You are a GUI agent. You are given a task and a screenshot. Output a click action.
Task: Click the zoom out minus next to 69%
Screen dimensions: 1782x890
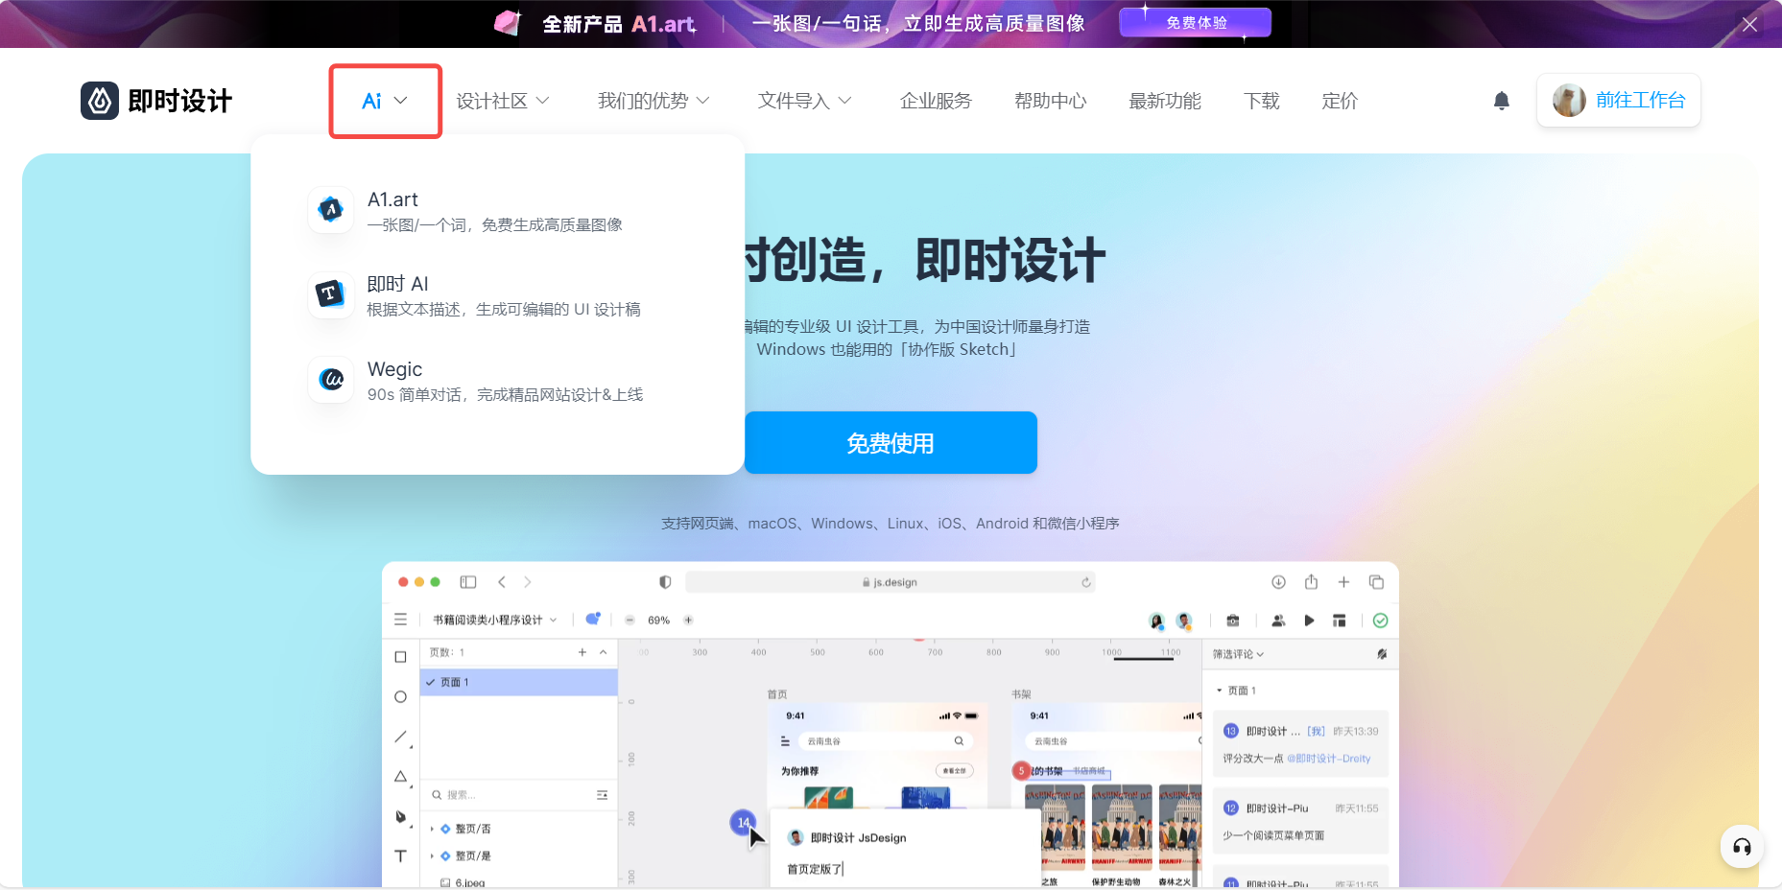(630, 621)
